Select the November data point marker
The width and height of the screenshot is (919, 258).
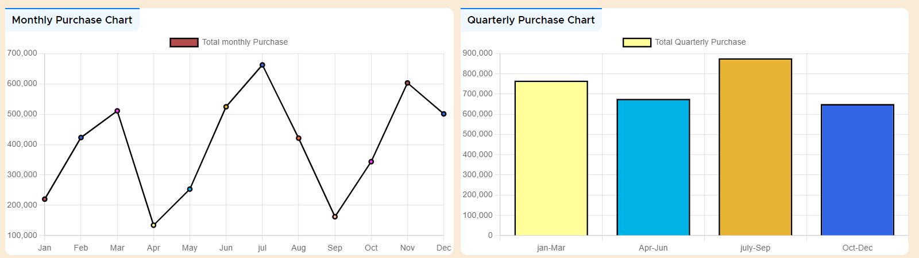click(408, 83)
